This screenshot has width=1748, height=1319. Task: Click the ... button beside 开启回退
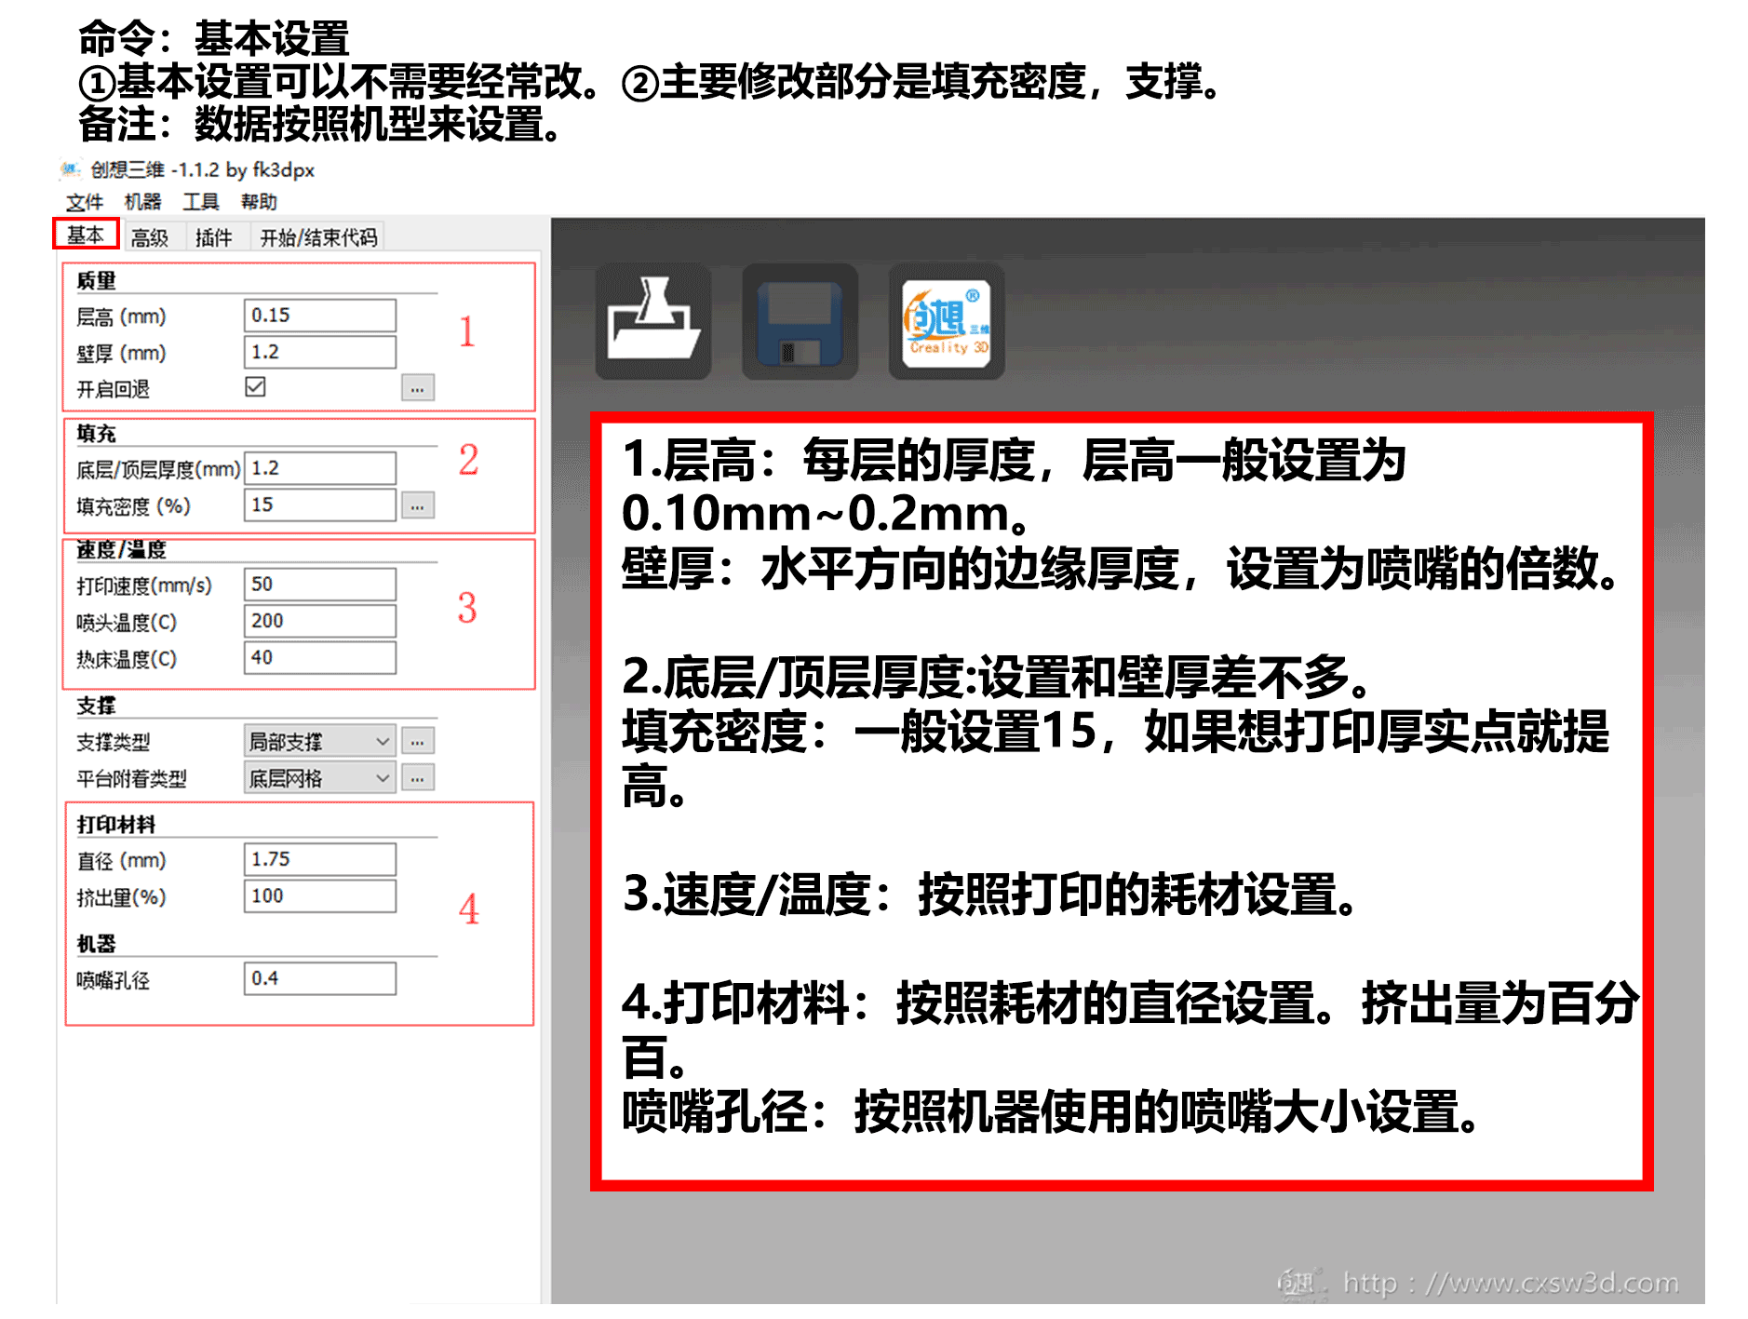(x=418, y=387)
